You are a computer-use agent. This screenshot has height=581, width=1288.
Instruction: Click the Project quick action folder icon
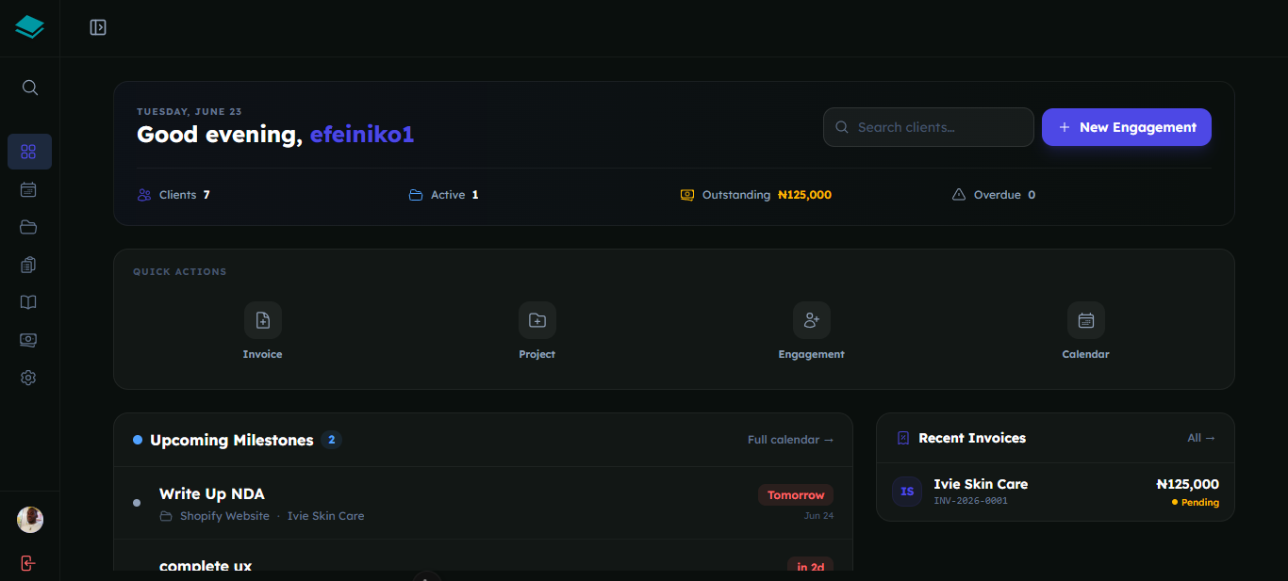(x=537, y=320)
